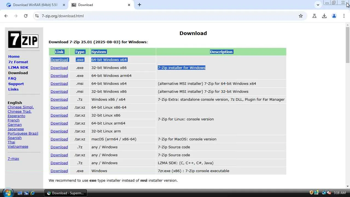
Task: Go back to the previous page
Action: [x=6, y=16]
